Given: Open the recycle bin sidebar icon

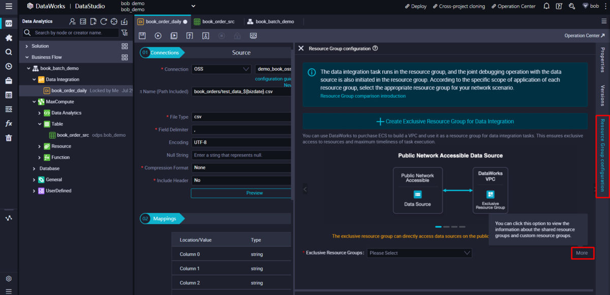Looking at the screenshot, I should click(9, 138).
